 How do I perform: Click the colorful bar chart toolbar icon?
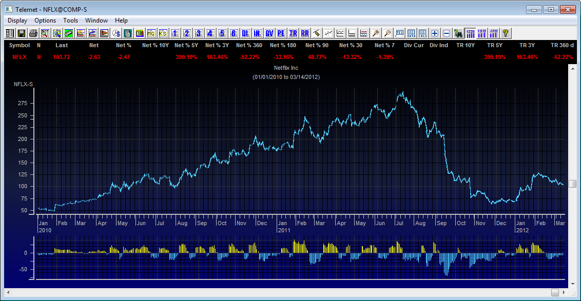140,33
